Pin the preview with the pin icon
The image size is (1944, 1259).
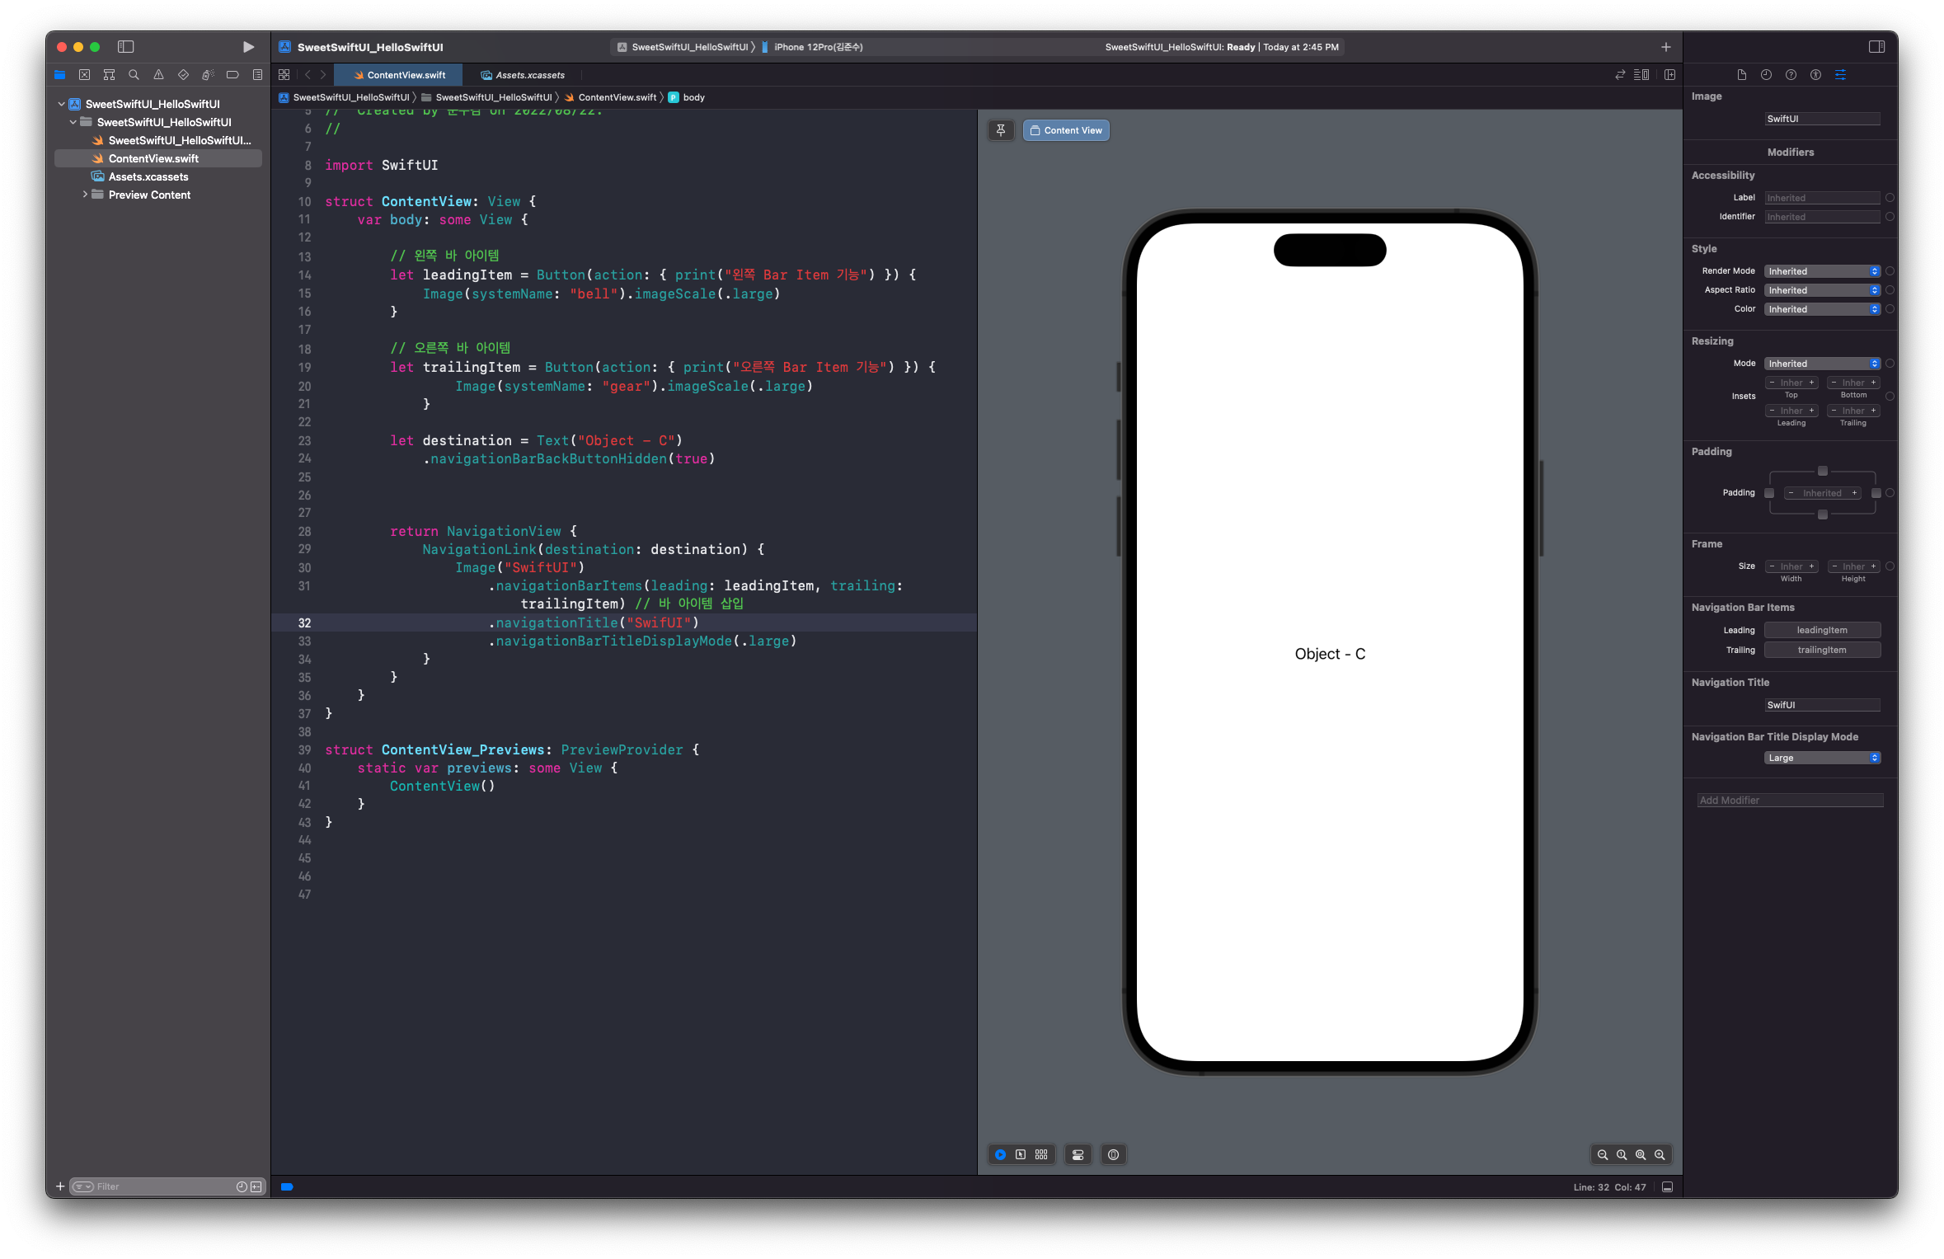coord(1001,130)
